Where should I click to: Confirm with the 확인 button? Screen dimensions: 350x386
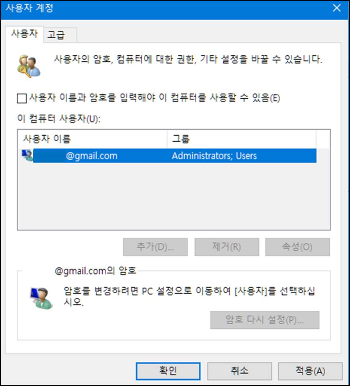pyautogui.click(x=168, y=371)
